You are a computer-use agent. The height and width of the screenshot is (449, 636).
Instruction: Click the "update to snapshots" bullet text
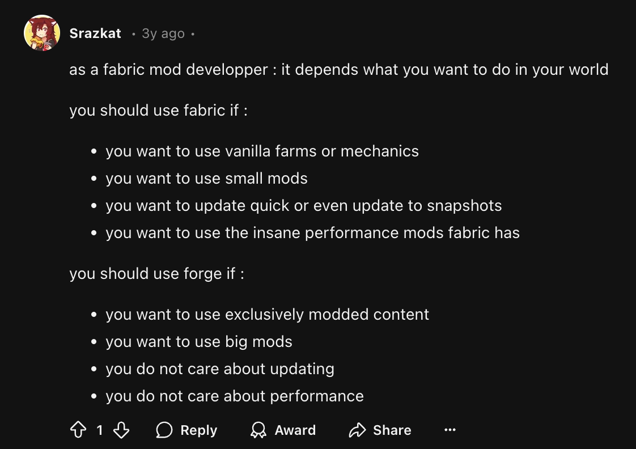303,205
